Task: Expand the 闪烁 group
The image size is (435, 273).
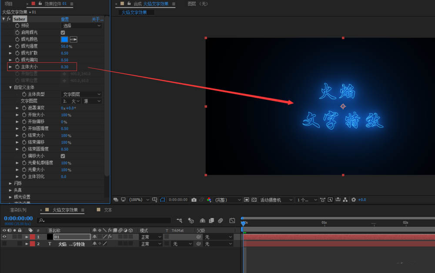Action: [10, 183]
